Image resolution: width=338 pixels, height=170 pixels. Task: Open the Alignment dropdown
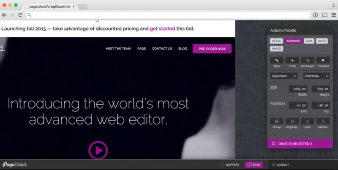[x=283, y=76]
